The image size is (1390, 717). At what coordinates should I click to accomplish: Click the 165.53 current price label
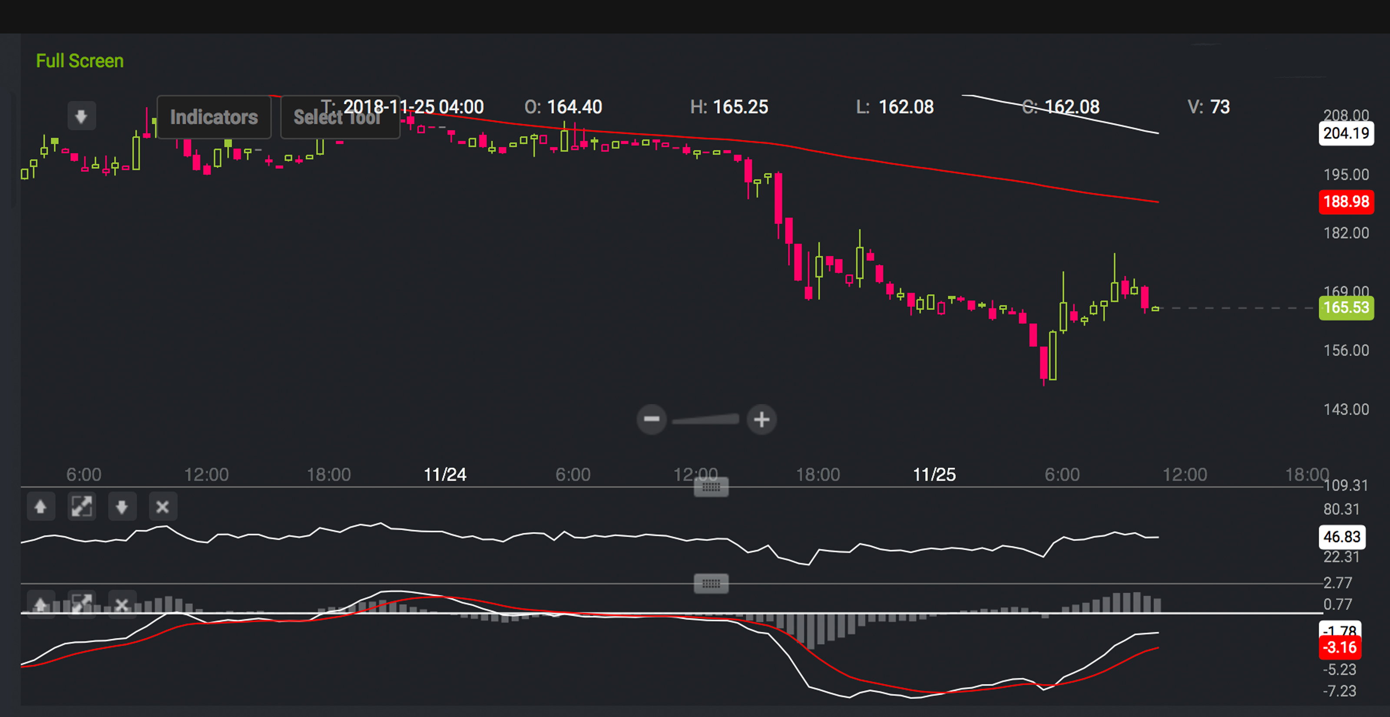pos(1346,308)
